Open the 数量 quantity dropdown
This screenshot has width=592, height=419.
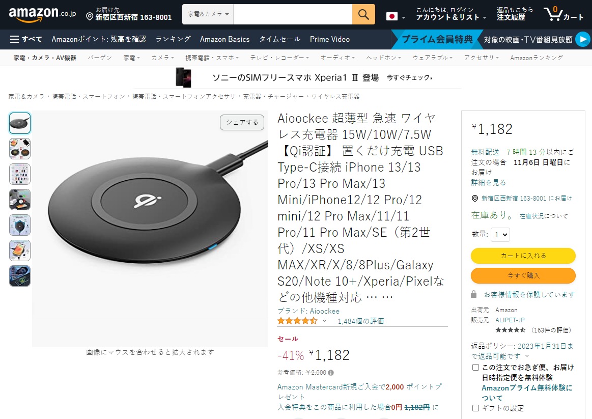(x=500, y=235)
